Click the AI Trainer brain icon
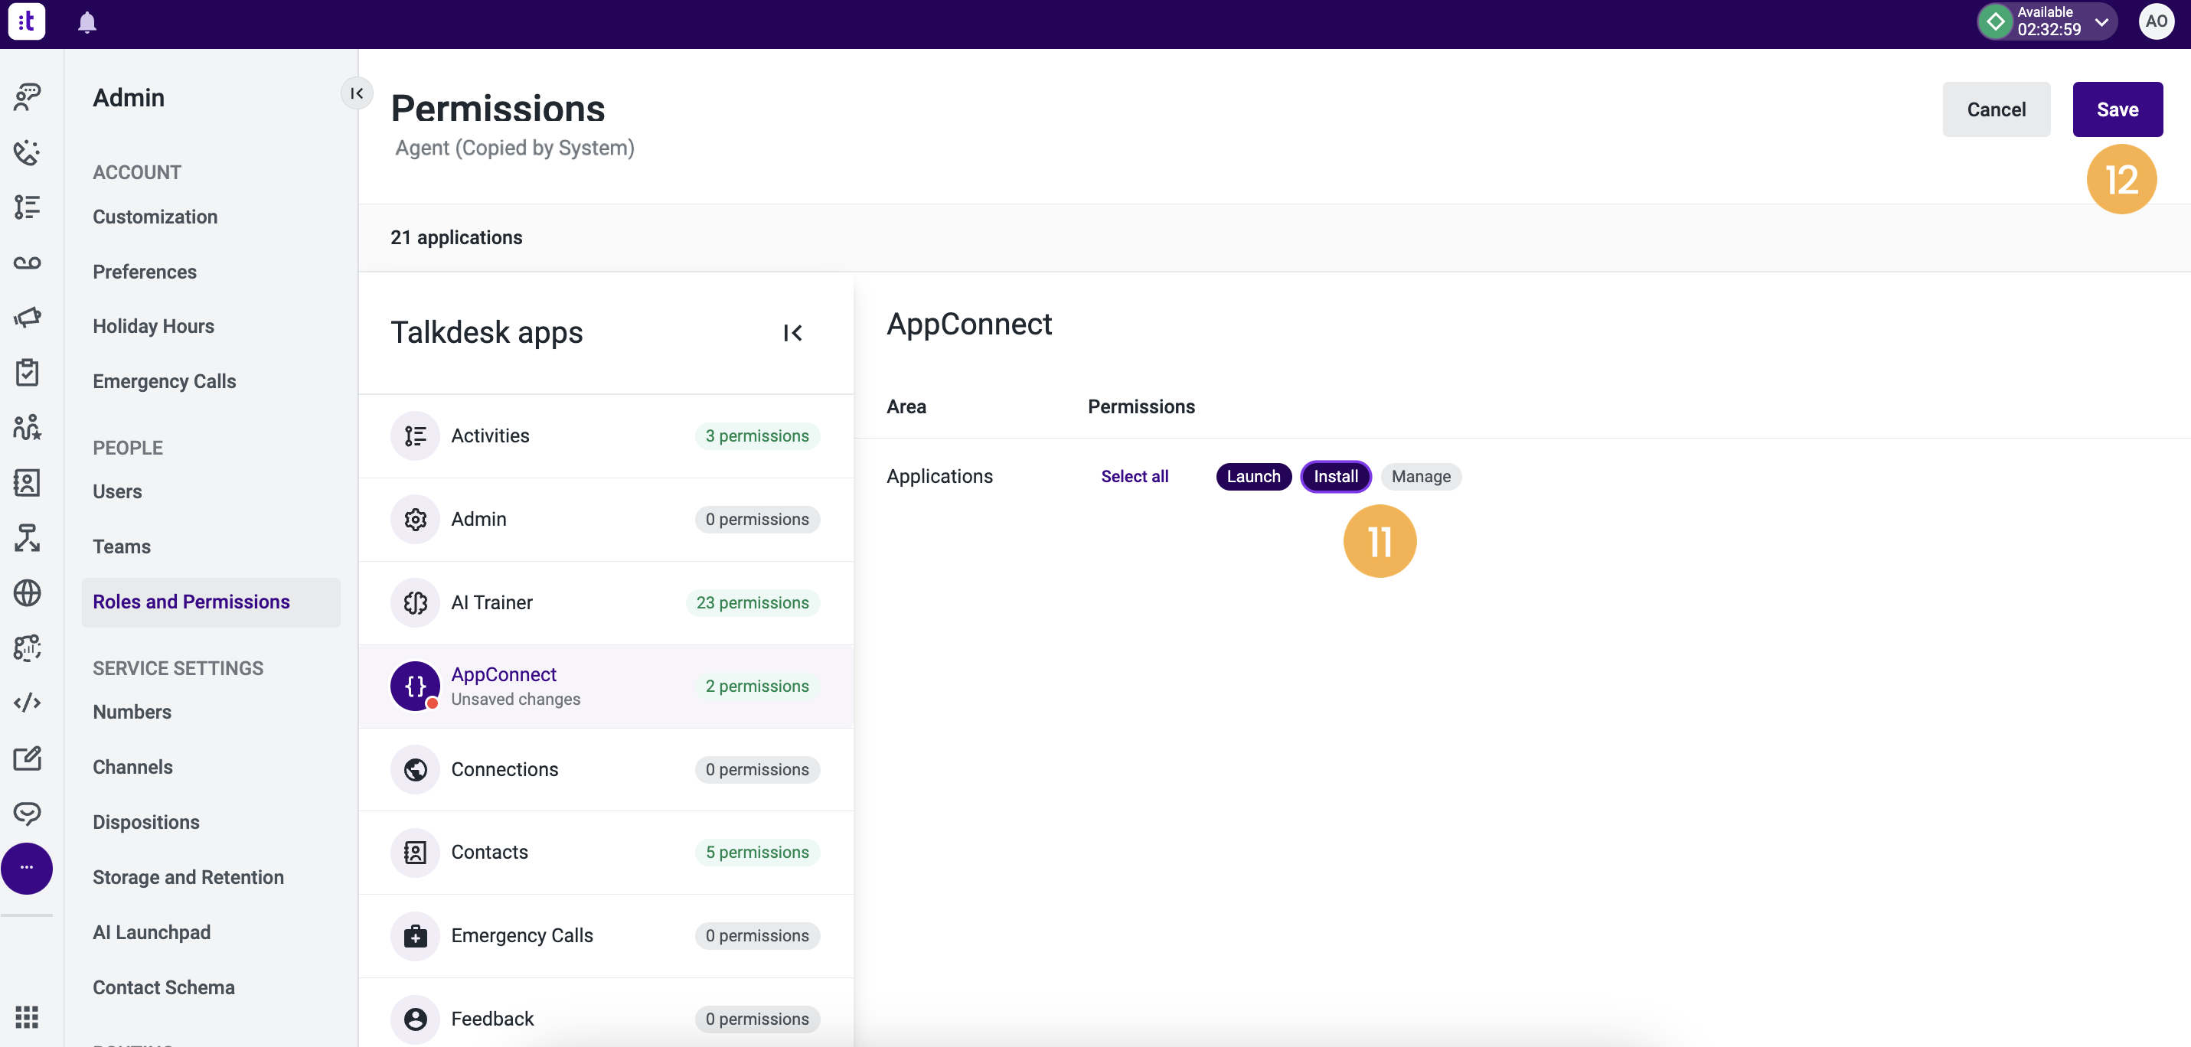 click(415, 602)
